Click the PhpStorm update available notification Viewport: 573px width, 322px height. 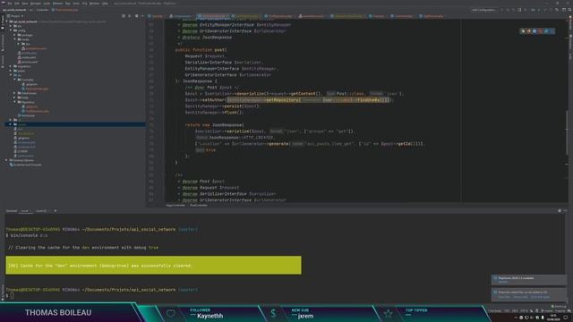(529, 280)
